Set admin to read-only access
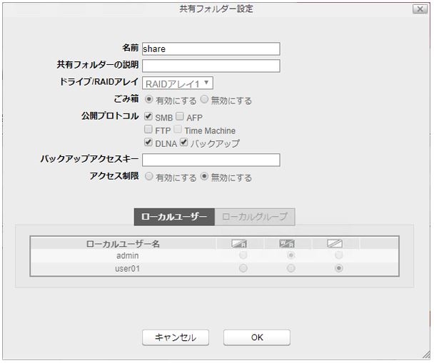Image resolution: width=434 pixels, height=363 pixels. [x=243, y=255]
